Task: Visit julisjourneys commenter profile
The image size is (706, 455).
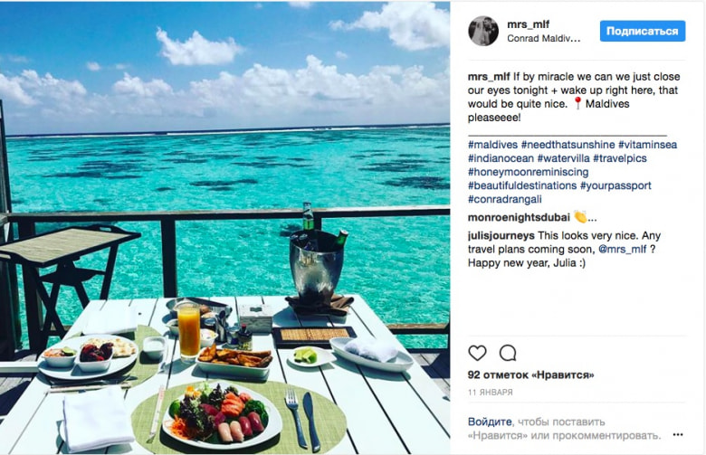Action: (501, 236)
